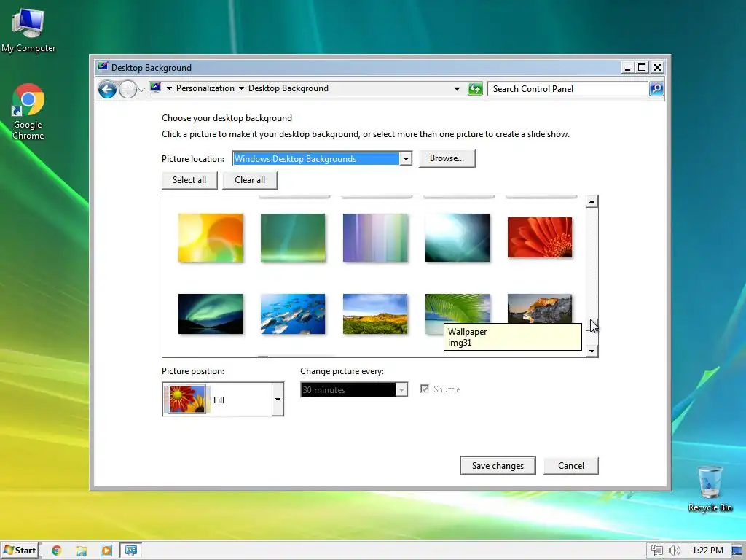Select the palm leaf beach wallpaper
Screen dimensions: 746x560
pyautogui.click(x=458, y=308)
